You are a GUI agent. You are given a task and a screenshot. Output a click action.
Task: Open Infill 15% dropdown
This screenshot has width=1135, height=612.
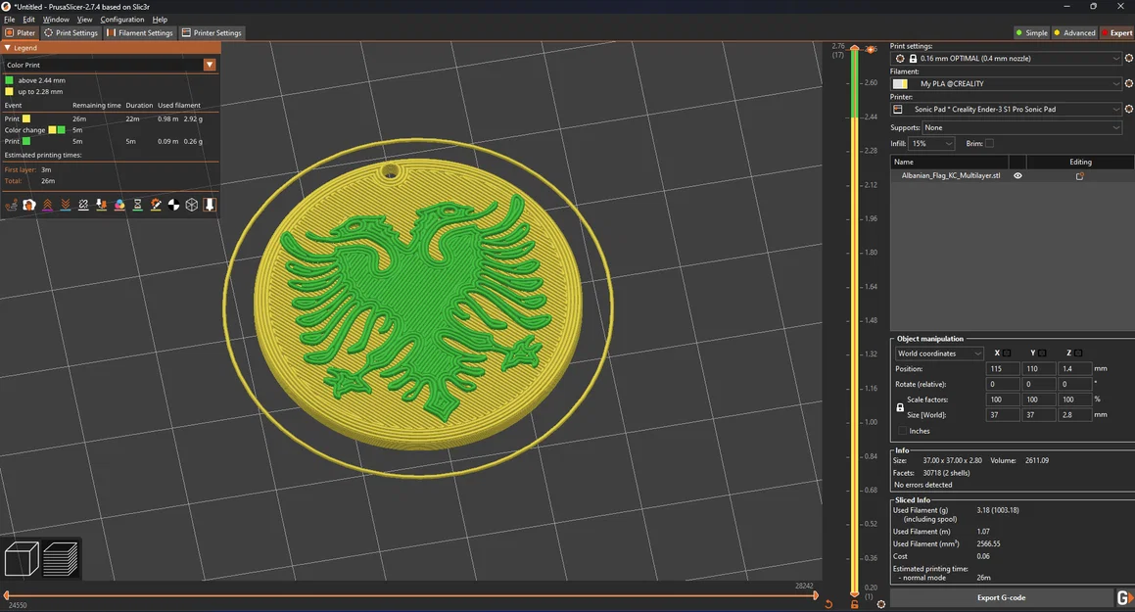tap(931, 143)
